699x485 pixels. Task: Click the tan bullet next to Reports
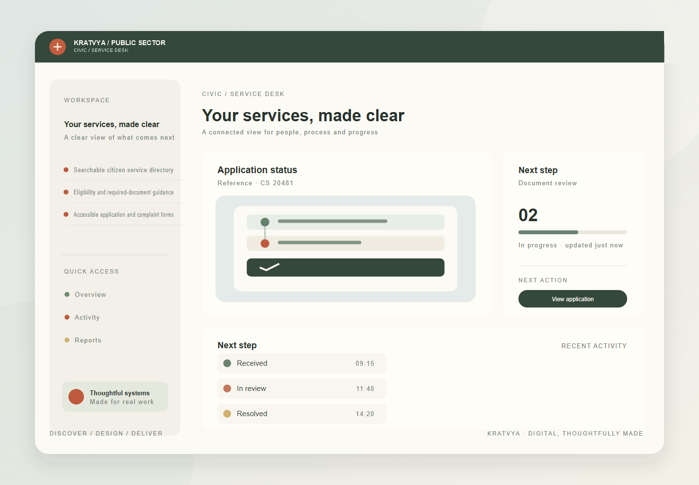click(67, 340)
